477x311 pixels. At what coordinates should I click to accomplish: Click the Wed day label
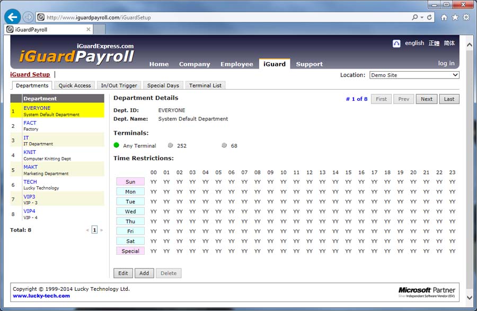(130, 211)
